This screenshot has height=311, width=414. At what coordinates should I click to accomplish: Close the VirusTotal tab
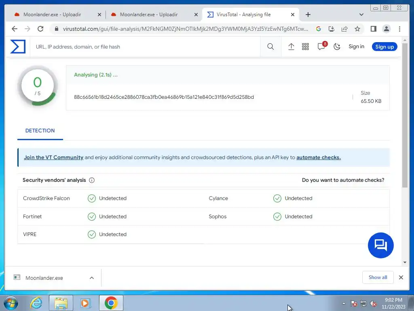pos(293,15)
